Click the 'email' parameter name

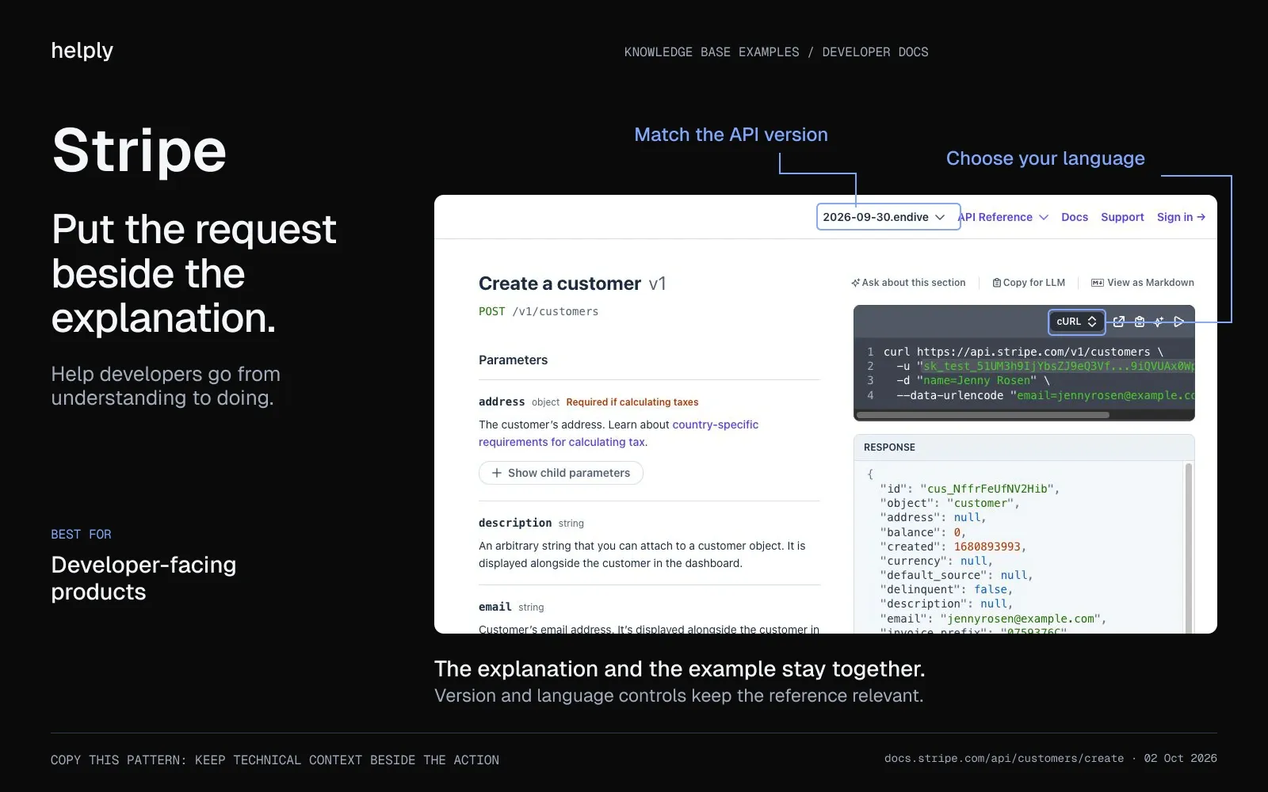click(495, 607)
